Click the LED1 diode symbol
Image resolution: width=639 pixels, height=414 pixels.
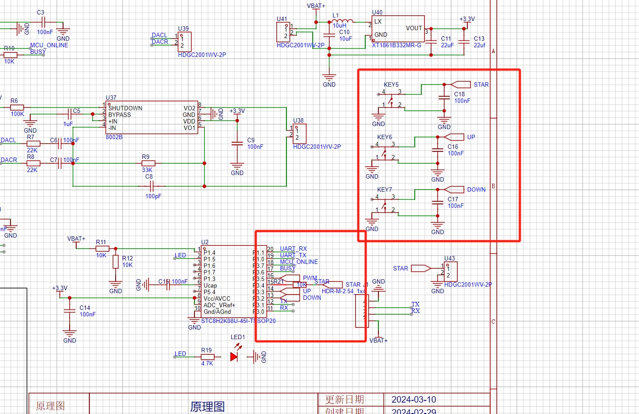234,357
